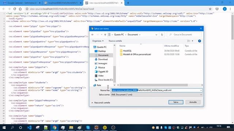
Task: Sort files by Ultima modifica column
Action: point(171,46)
